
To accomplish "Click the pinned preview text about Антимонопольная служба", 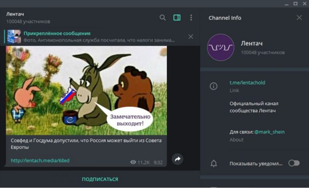I will 99,40.
